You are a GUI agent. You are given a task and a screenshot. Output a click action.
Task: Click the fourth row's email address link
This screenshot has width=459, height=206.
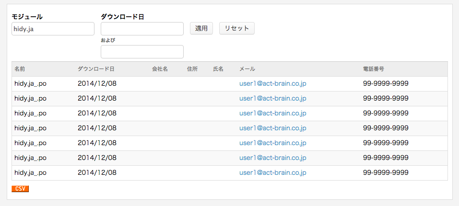(272, 128)
